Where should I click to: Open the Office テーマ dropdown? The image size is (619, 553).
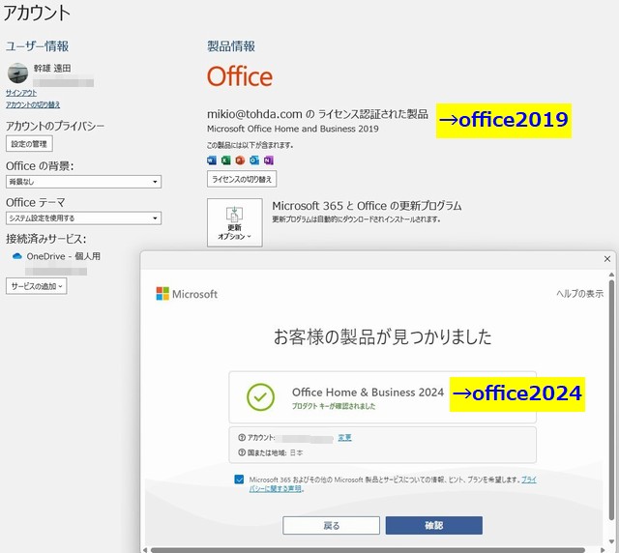pyautogui.click(x=83, y=218)
